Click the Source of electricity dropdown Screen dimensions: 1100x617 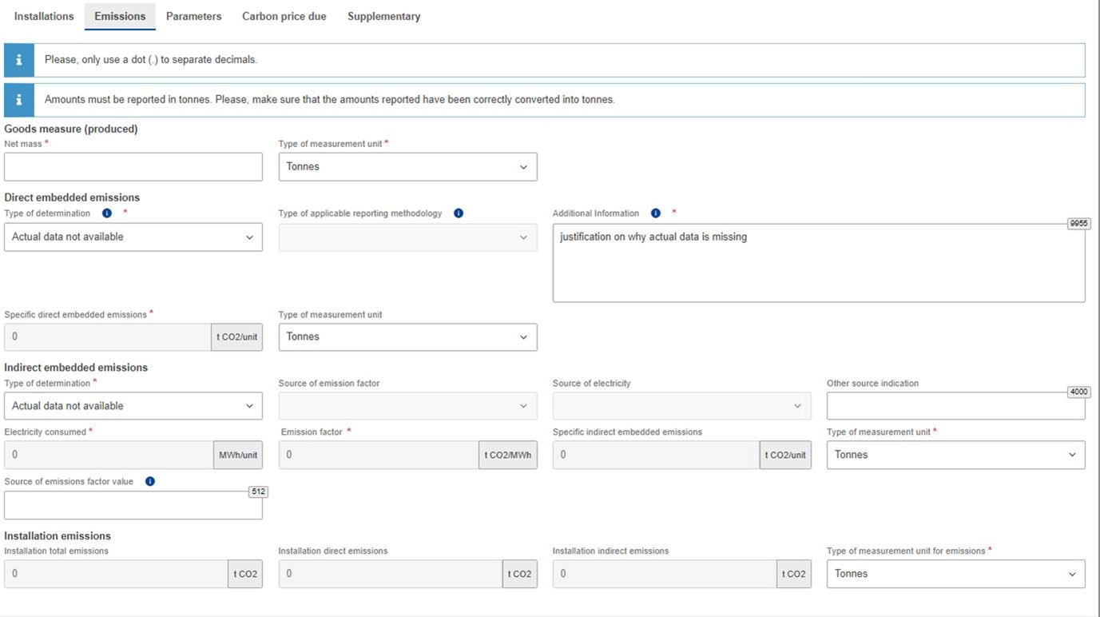(x=681, y=406)
